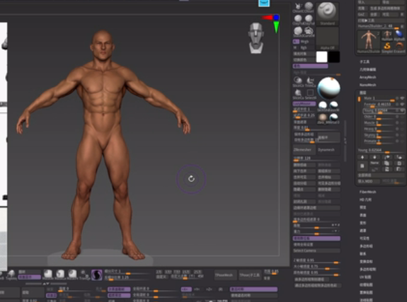Toggle visibility eye of Male layer
Screen dimensions: 407x302
coord(403,98)
